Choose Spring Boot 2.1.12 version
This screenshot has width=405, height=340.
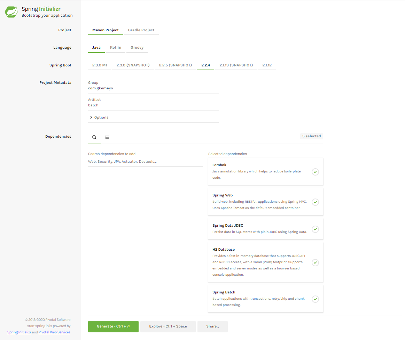point(267,65)
